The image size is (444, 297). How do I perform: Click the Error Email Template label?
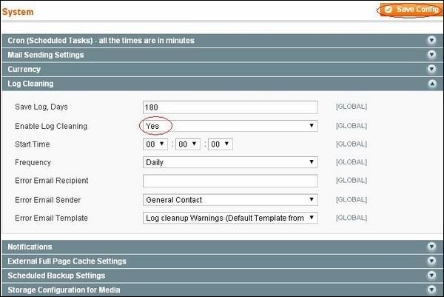pyautogui.click(x=51, y=218)
